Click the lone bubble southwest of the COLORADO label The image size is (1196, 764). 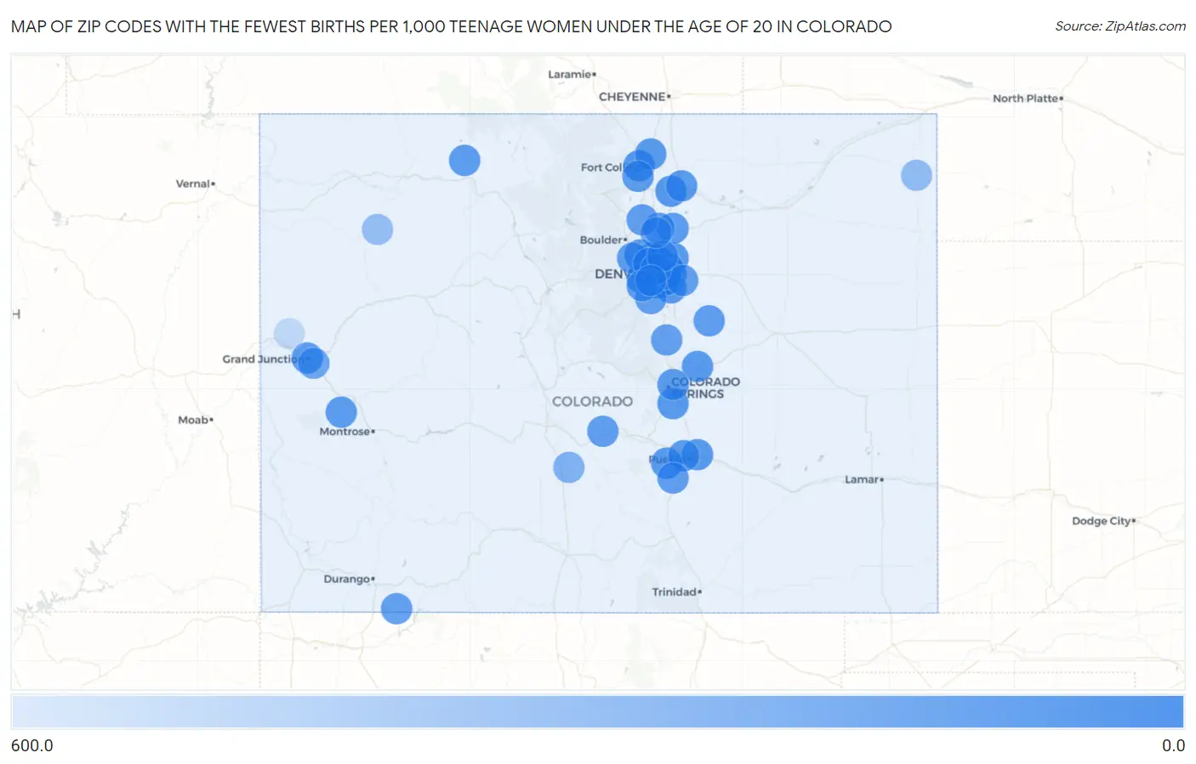pyautogui.click(x=569, y=467)
